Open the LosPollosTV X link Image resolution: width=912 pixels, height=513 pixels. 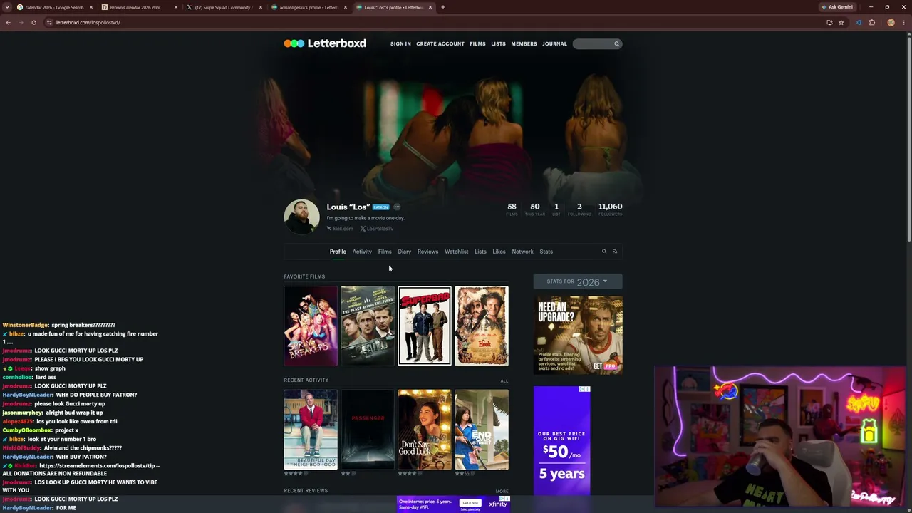[x=377, y=229]
